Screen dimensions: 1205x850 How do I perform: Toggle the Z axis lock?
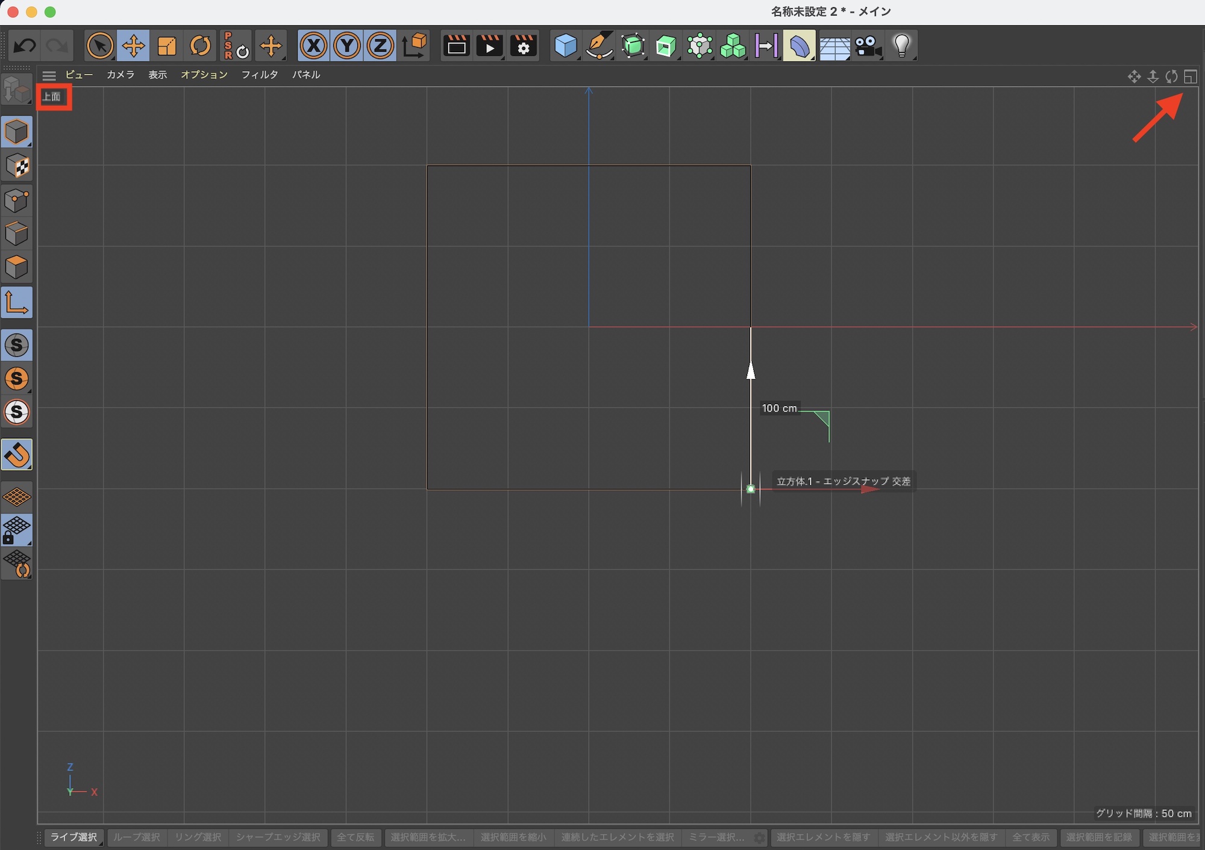tap(380, 46)
